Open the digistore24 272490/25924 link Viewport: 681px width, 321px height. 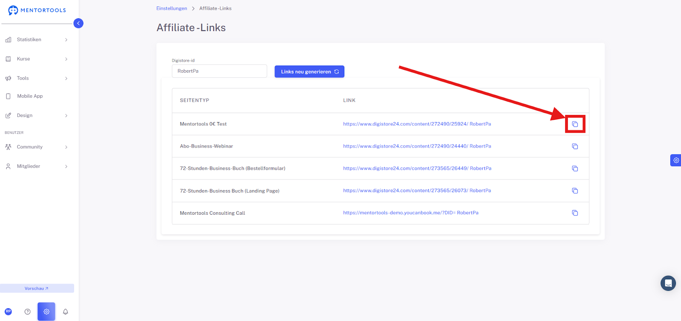[417, 124]
